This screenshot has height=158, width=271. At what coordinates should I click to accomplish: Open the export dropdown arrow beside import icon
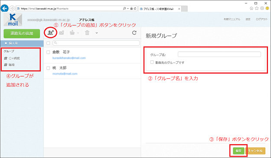[78, 33]
